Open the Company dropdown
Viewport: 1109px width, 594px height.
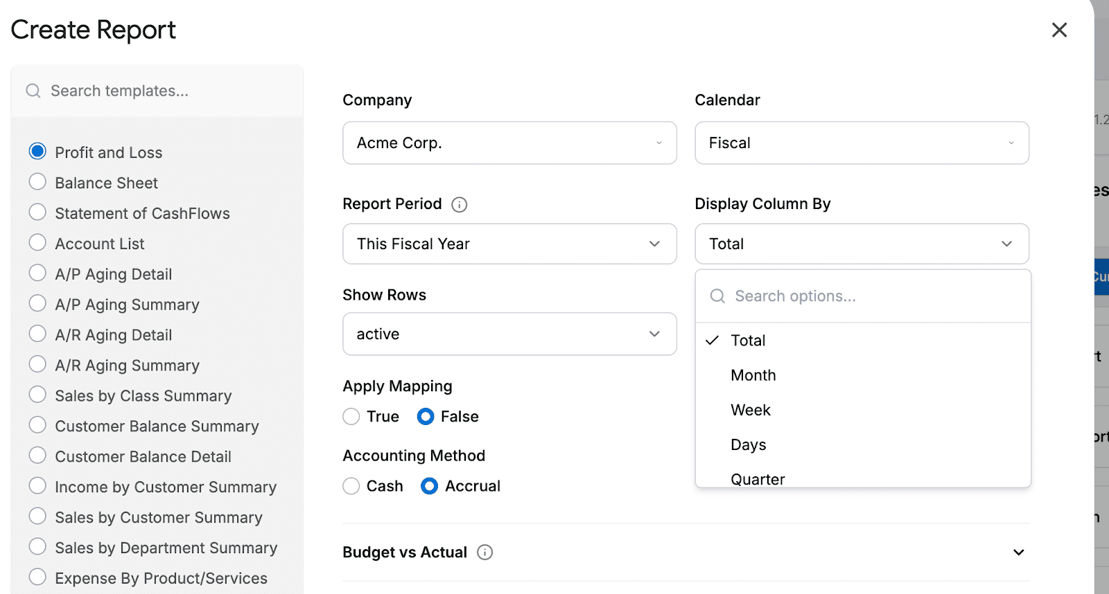pyautogui.click(x=509, y=143)
